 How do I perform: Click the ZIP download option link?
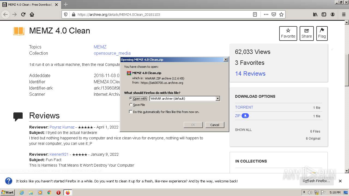(238, 116)
